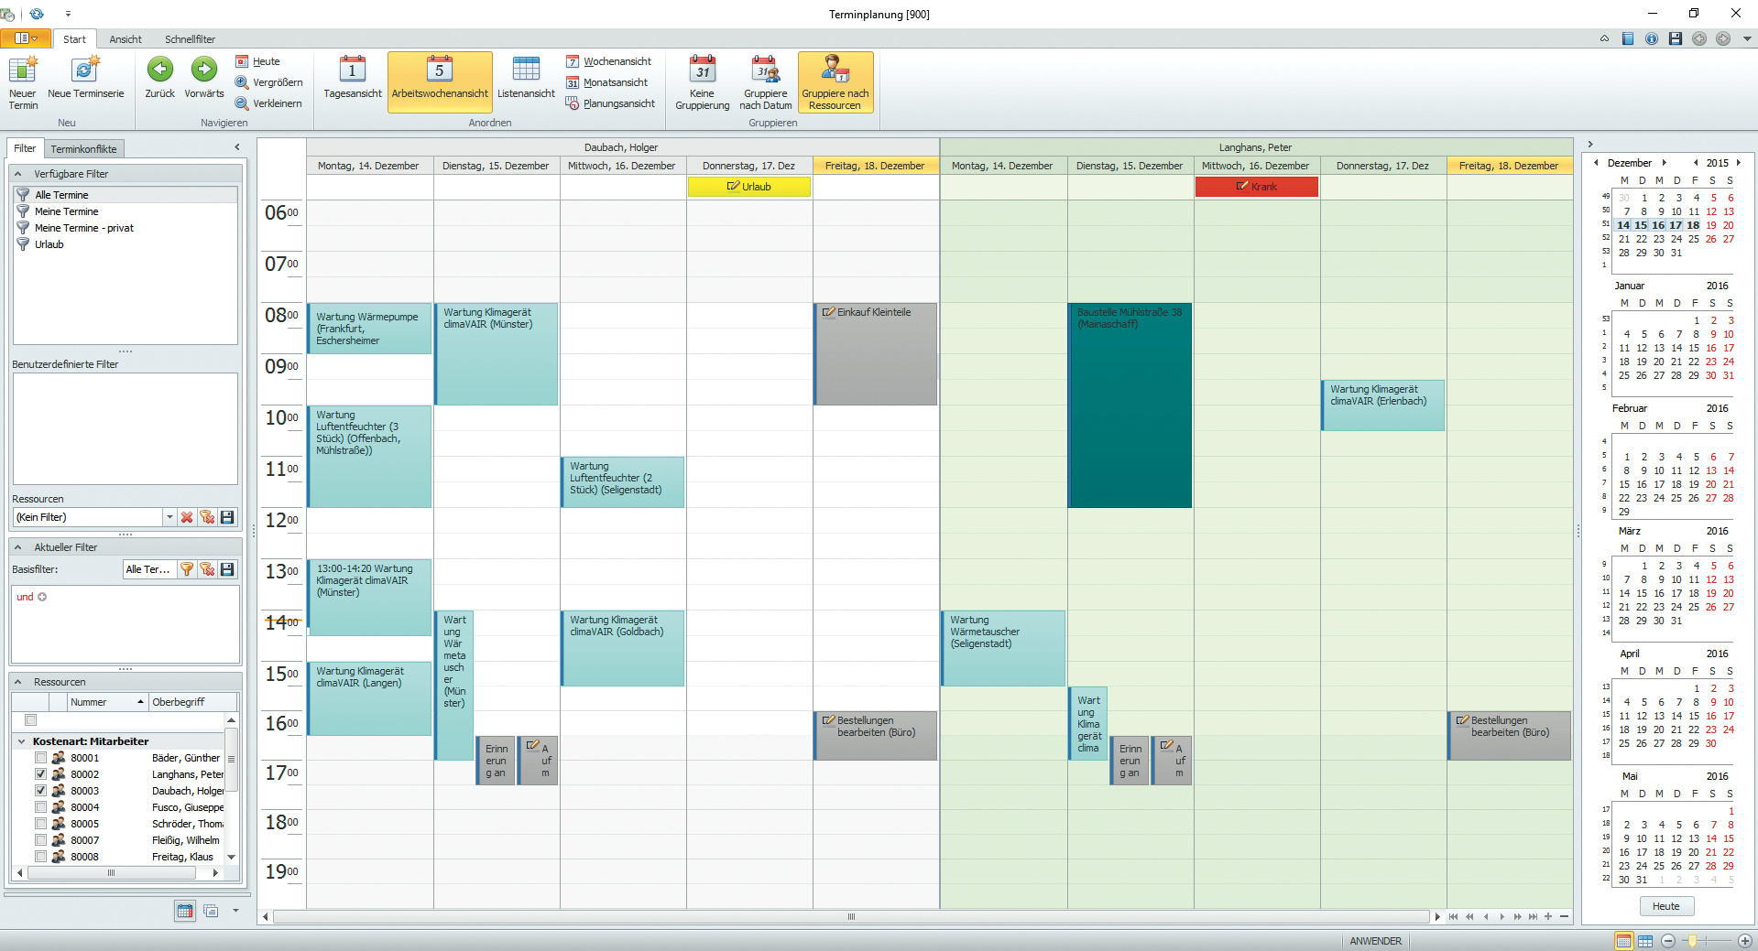Screen dimensions: 1758x951
Task: Click the calendar view icon in status bar
Action: click(1623, 941)
